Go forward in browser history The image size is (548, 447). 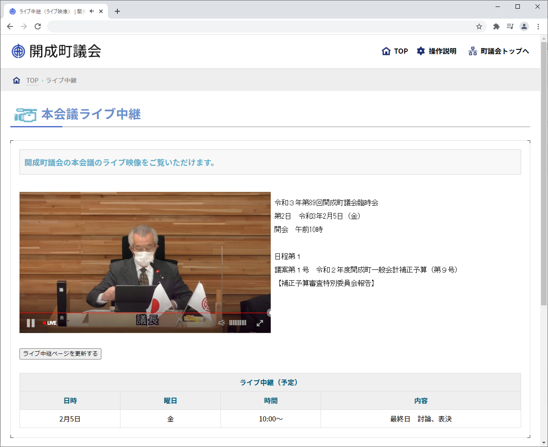(24, 26)
